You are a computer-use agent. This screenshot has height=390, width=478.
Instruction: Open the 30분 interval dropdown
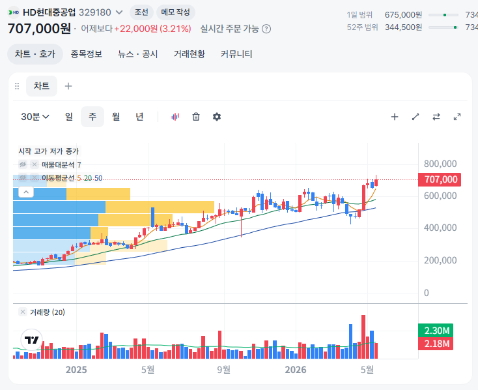[x=35, y=117]
